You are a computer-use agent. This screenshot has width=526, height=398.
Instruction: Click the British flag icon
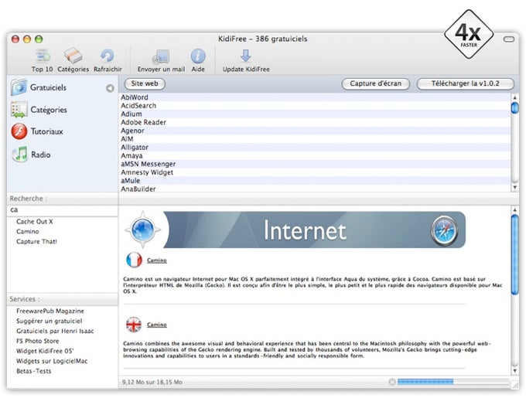coord(134,325)
